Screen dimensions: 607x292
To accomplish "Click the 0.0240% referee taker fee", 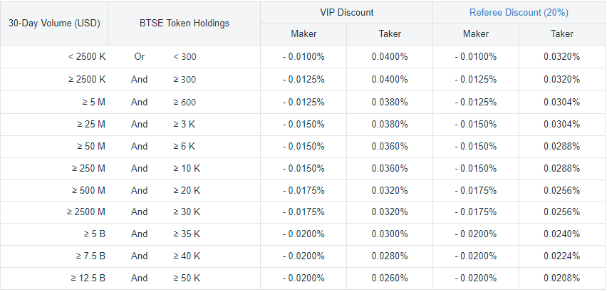I will (x=565, y=234).
